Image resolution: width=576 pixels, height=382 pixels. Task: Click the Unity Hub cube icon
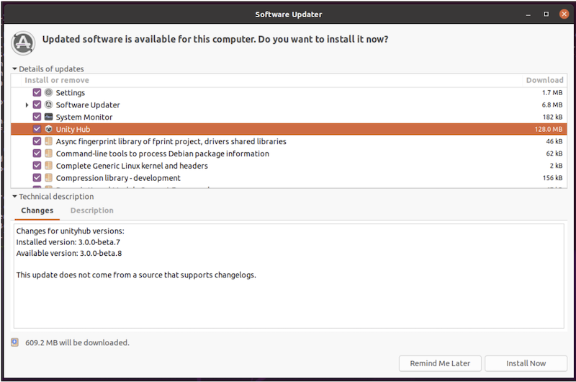48,130
